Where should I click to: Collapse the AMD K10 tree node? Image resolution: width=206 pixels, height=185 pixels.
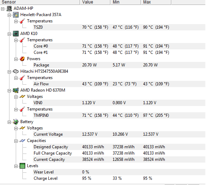(9, 34)
